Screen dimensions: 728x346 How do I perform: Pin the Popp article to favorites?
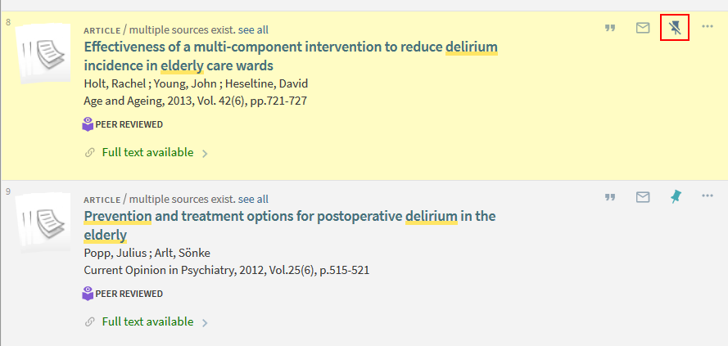pyautogui.click(x=675, y=197)
